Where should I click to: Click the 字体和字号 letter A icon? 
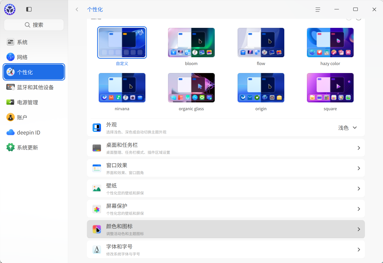[97, 250]
